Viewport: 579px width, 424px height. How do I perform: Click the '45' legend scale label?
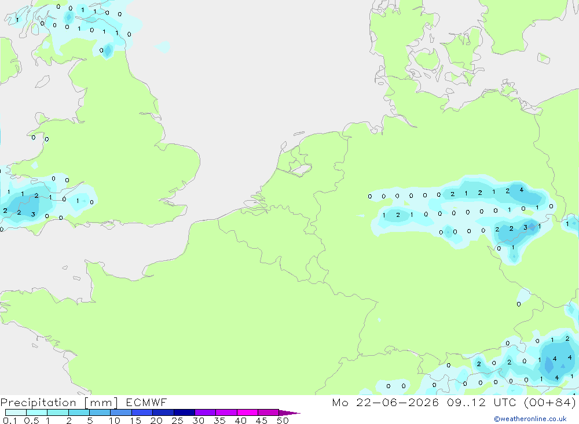(262, 421)
